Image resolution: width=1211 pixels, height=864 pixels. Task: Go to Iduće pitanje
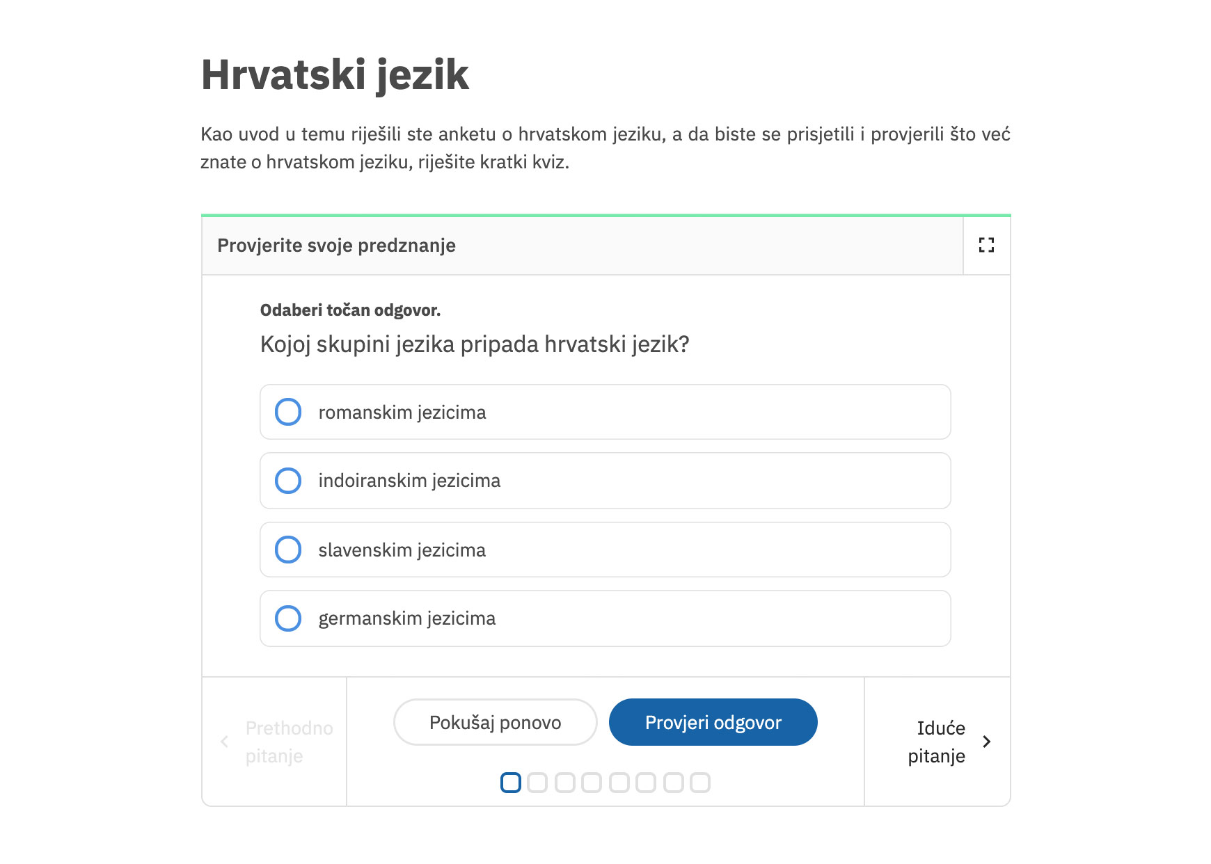tap(937, 742)
